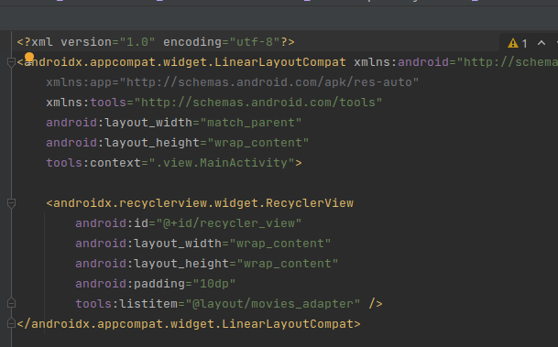Click the "@+id/recycler_view" id value
The width and height of the screenshot is (558, 347).
click(229, 223)
